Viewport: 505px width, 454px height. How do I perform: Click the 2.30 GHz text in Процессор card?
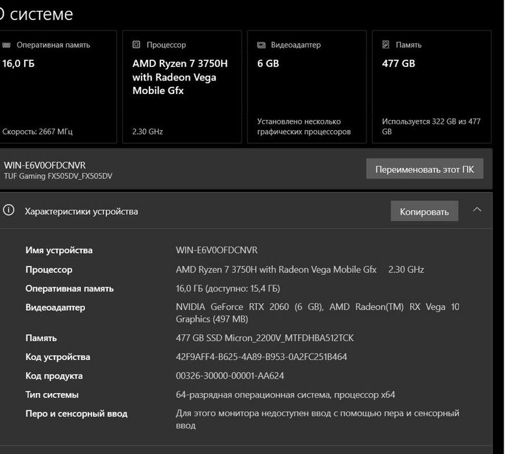pyautogui.click(x=148, y=132)
